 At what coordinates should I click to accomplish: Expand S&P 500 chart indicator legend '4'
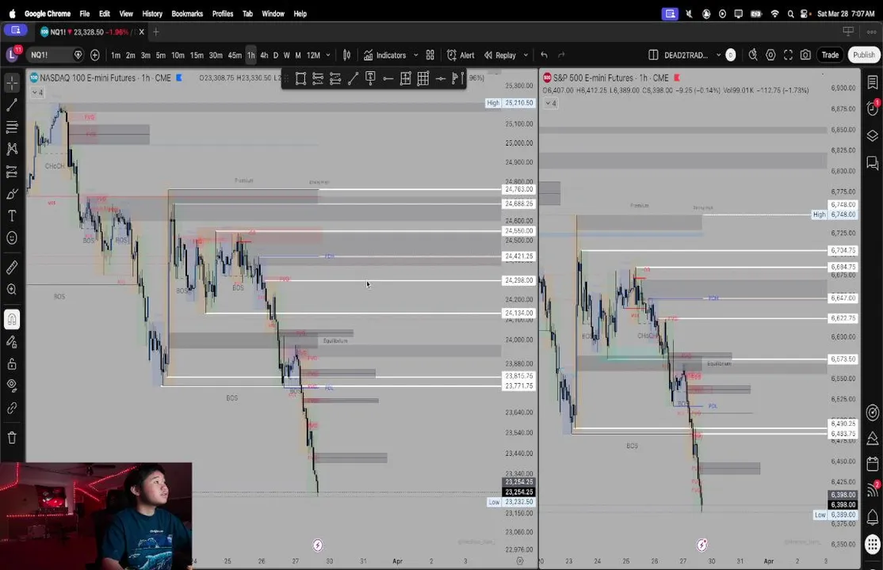click(552, 103)
